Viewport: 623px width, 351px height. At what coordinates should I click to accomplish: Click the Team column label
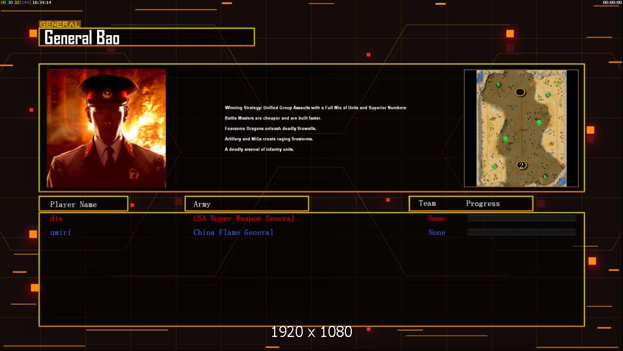pyautogui.click(x=427, y=203)
